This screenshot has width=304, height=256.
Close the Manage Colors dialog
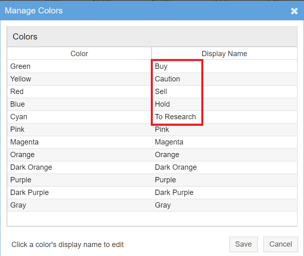pyautogui.click(x=294, y=11)
